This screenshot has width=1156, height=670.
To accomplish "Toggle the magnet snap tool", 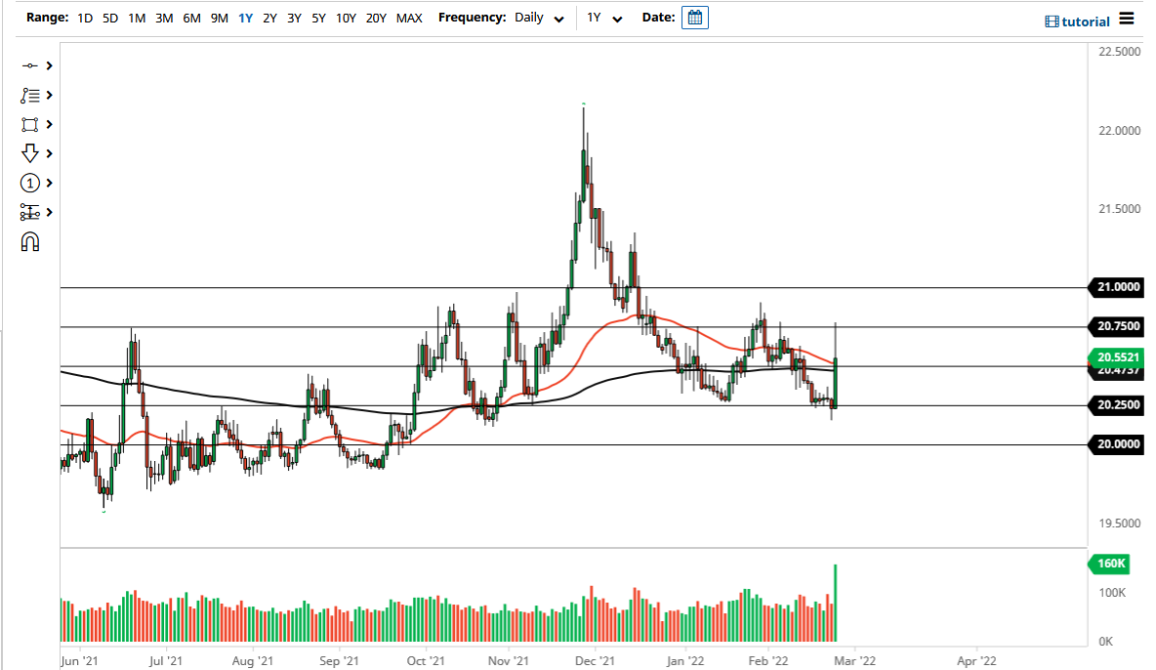I will 30,241.
